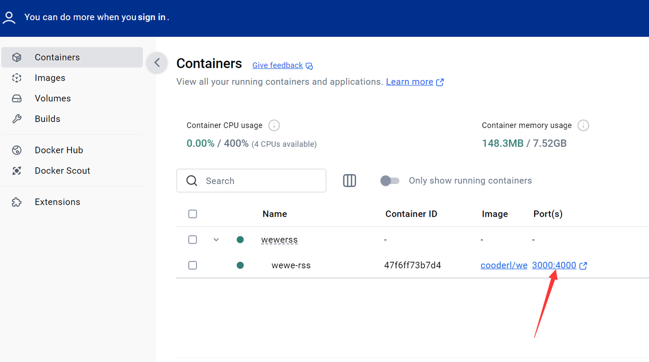This screenshot has height=362, width=649.
Task: Select the checkbox next to wewerss
Action: (x=192, y=239)
